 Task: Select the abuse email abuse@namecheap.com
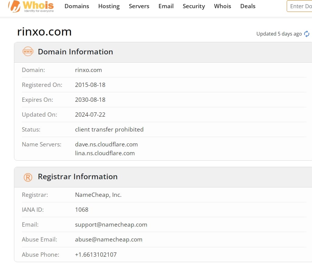click(x=109, y=240)
